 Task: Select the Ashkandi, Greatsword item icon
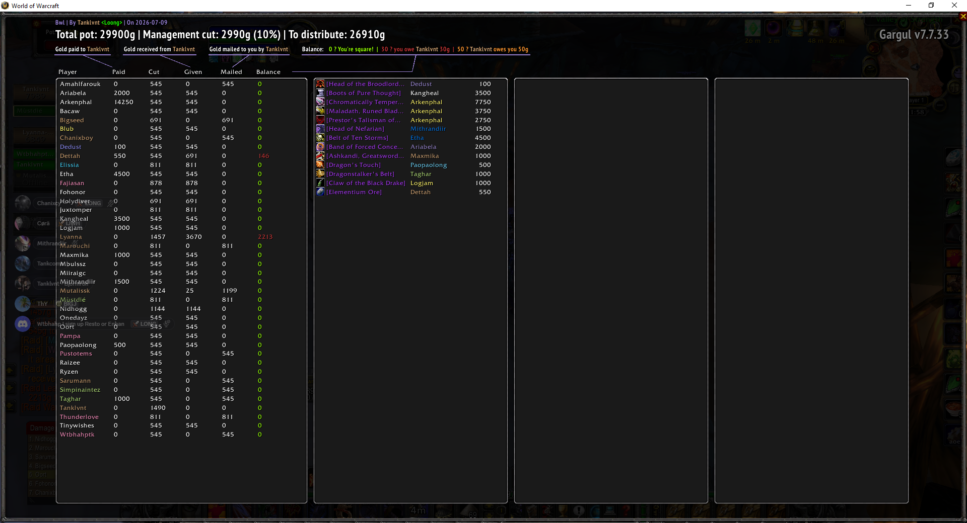(320, 156)
